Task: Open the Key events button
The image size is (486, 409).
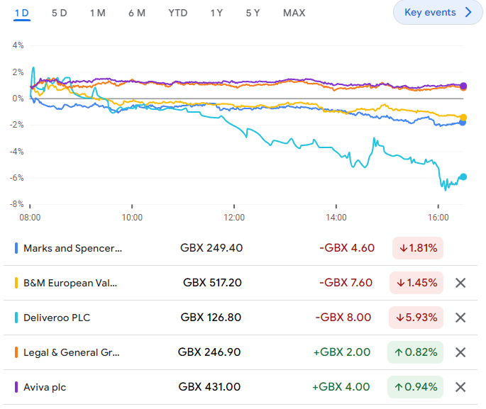Action: [438, 12]
